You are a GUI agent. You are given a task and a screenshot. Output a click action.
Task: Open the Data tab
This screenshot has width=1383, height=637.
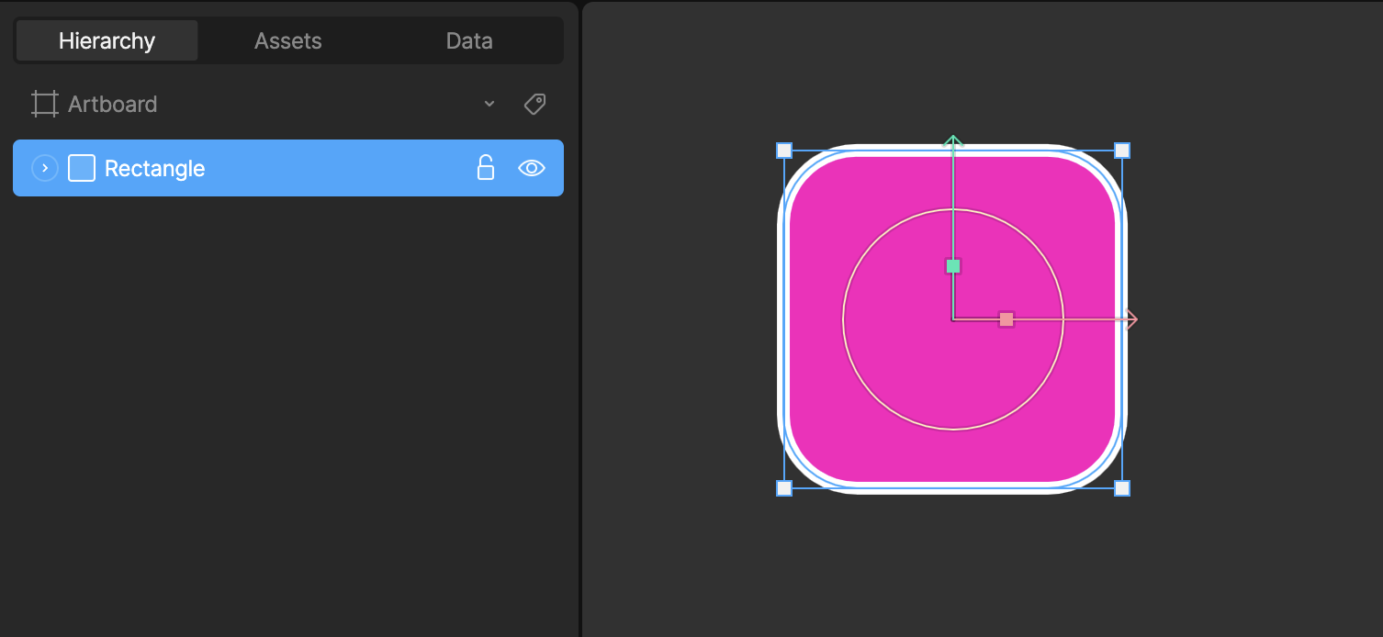point(468,40)
